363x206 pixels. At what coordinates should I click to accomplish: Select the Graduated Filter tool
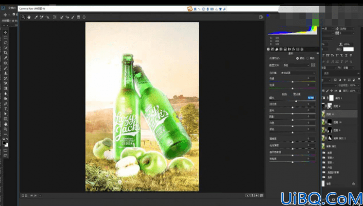[x=78, y=17]
